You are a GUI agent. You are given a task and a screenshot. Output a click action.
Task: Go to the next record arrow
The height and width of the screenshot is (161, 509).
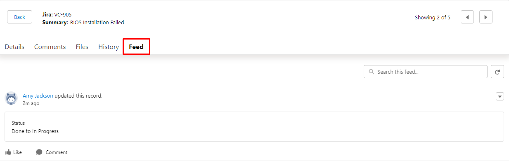tap(485, 17)
